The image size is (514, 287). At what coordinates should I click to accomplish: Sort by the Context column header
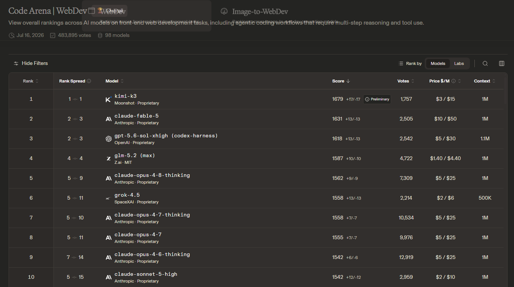(x=485, y=81)
